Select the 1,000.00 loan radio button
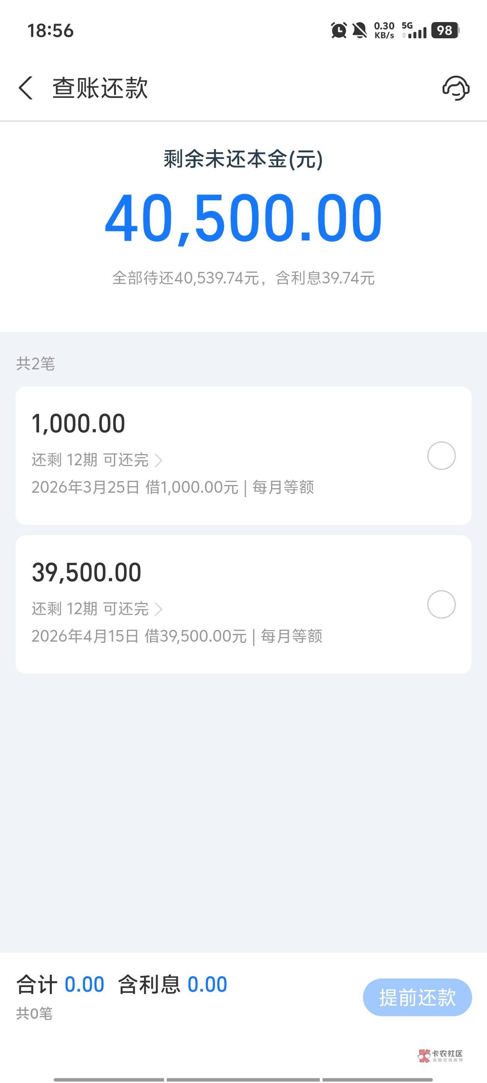The height and width of the screenshot is (1083, 487). click(x=441, y=455)
